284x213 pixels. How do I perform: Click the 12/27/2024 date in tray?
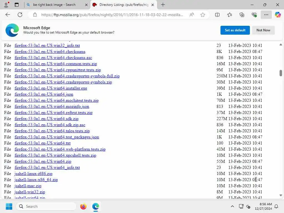pyautogui.click(x=263, y=209)
